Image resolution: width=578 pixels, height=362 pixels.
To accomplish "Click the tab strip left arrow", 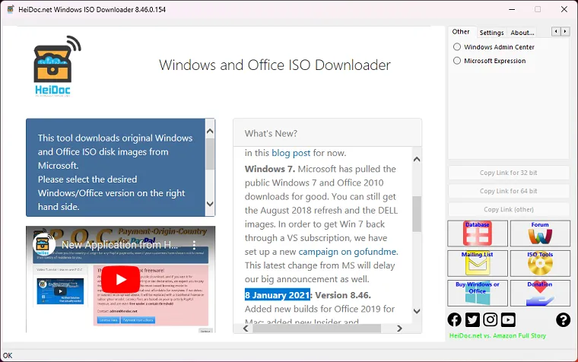I will (x=556, y=32).
